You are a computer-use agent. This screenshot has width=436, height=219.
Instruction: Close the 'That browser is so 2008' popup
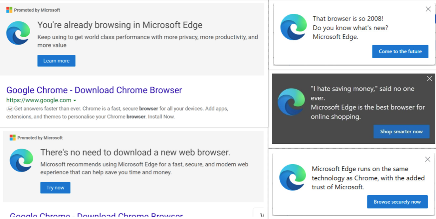pyautogui.click(x=428, y=9)
